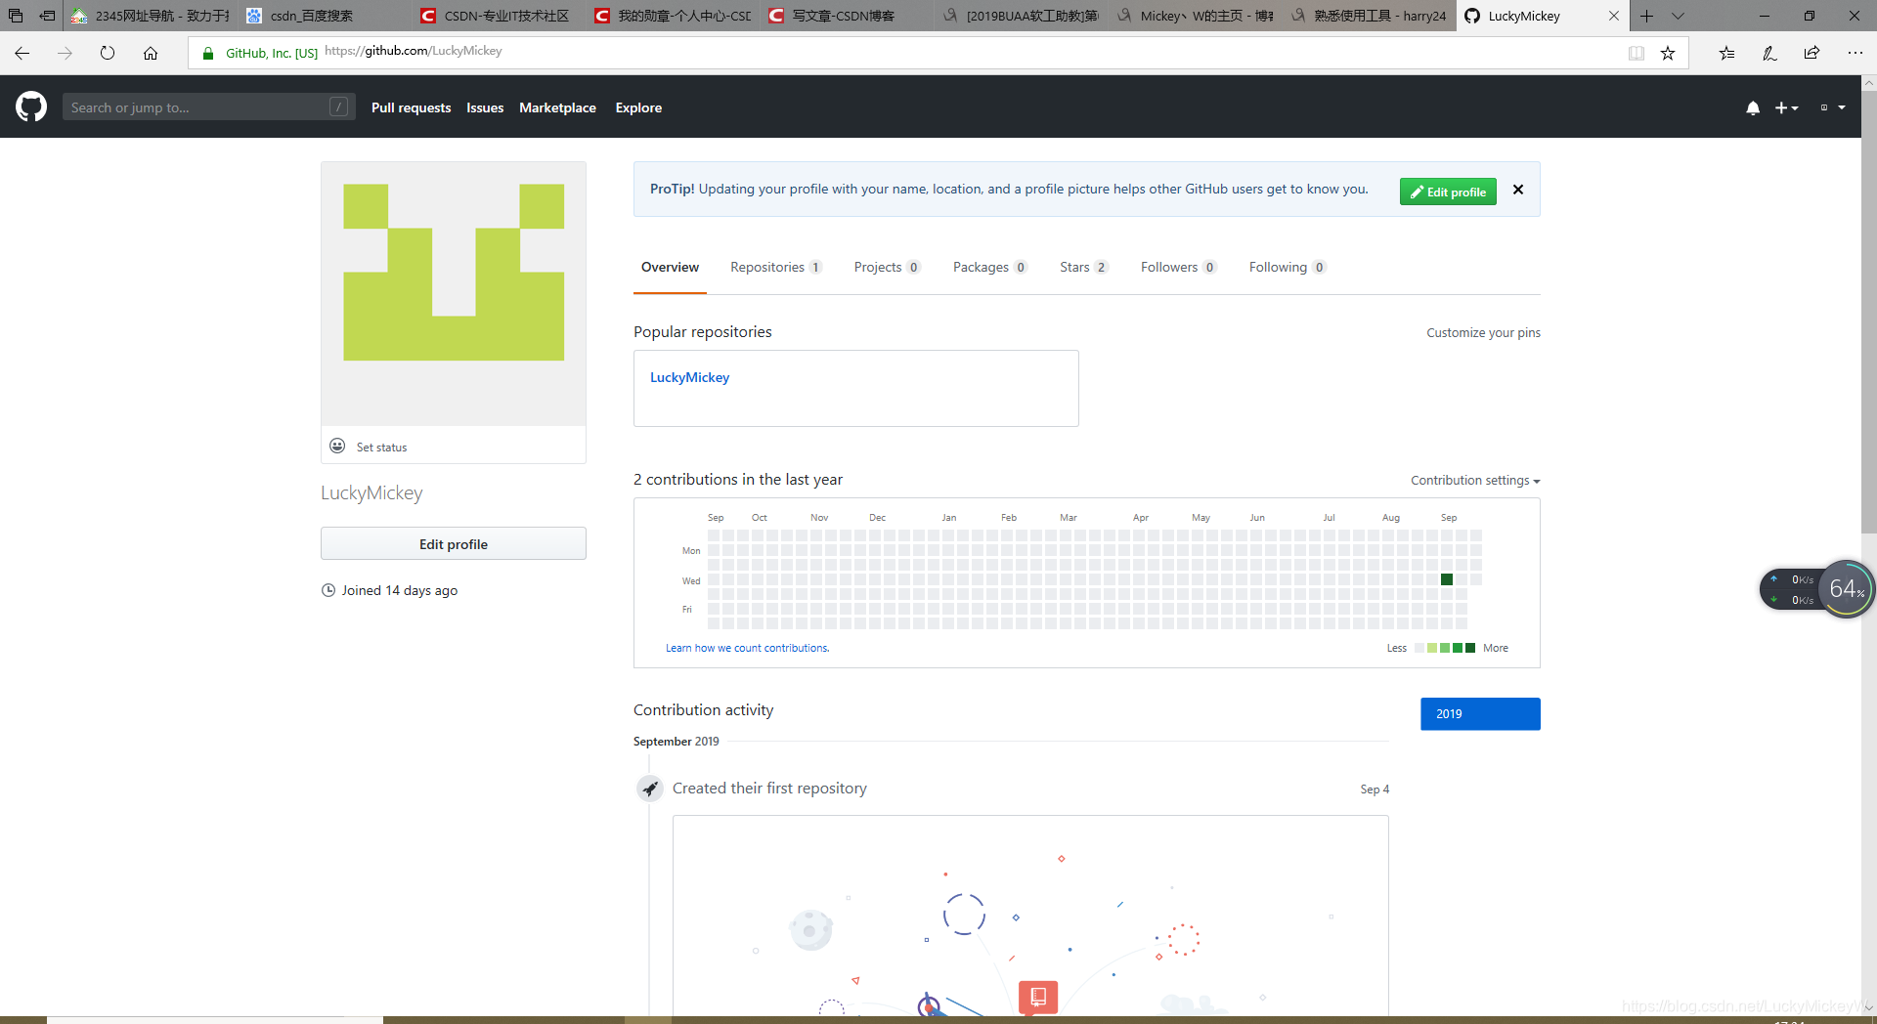Click the LuckyMickey profile avatar
This screenshot has width=1877, height=1024.
coord(454,294)
